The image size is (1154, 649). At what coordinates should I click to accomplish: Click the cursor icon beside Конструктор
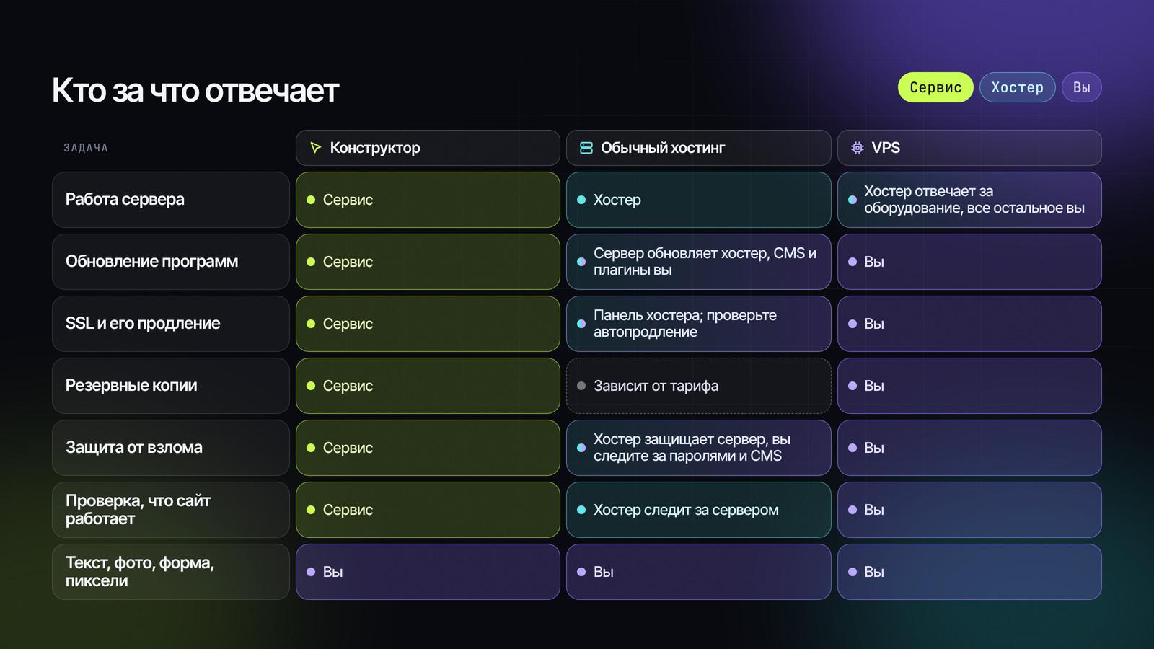315,148
